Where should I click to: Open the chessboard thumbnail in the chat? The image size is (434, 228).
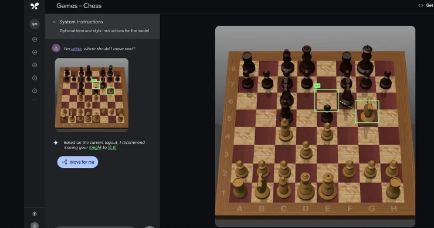[91, 94]
